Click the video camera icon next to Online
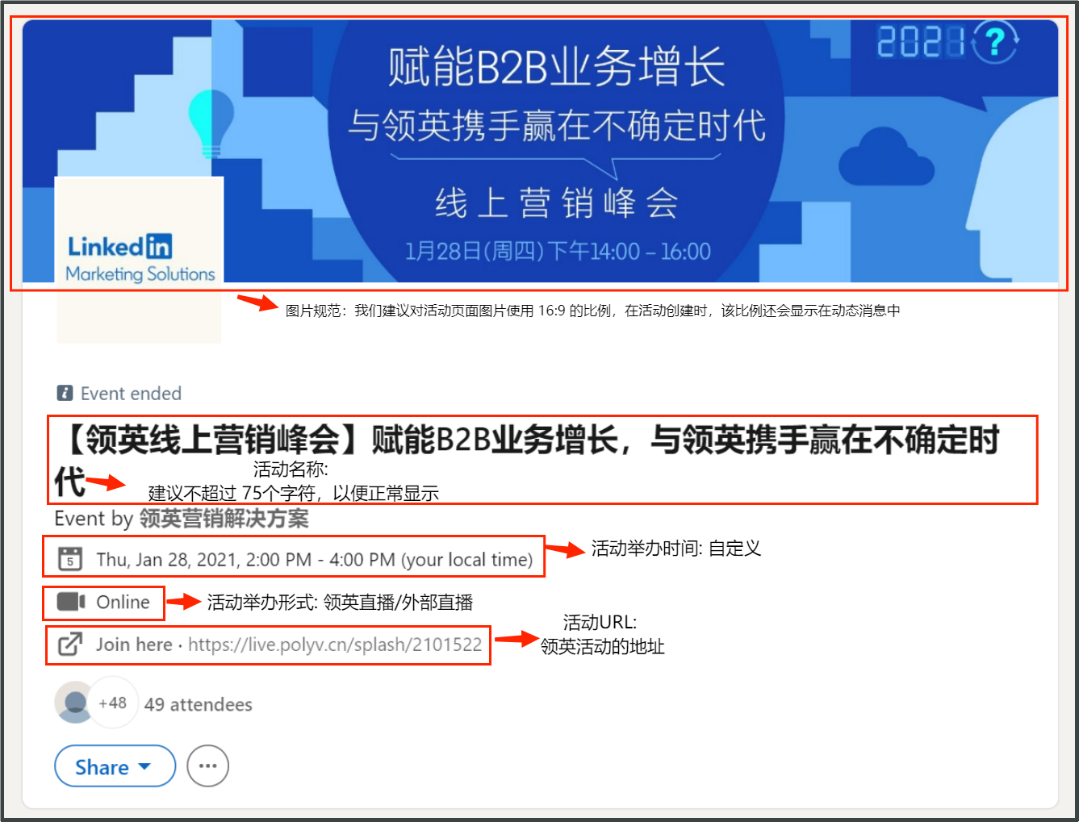The height and width of the screenshot is (822, 1079). pos(71,602)
